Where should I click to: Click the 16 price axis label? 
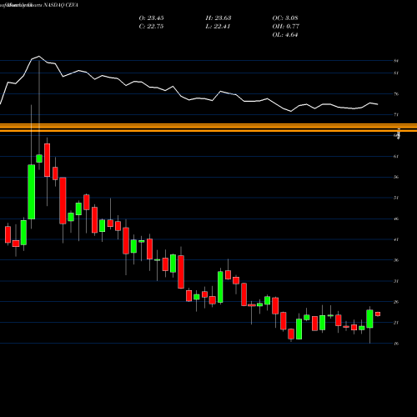pyautogui.click(x=396, y=344)
